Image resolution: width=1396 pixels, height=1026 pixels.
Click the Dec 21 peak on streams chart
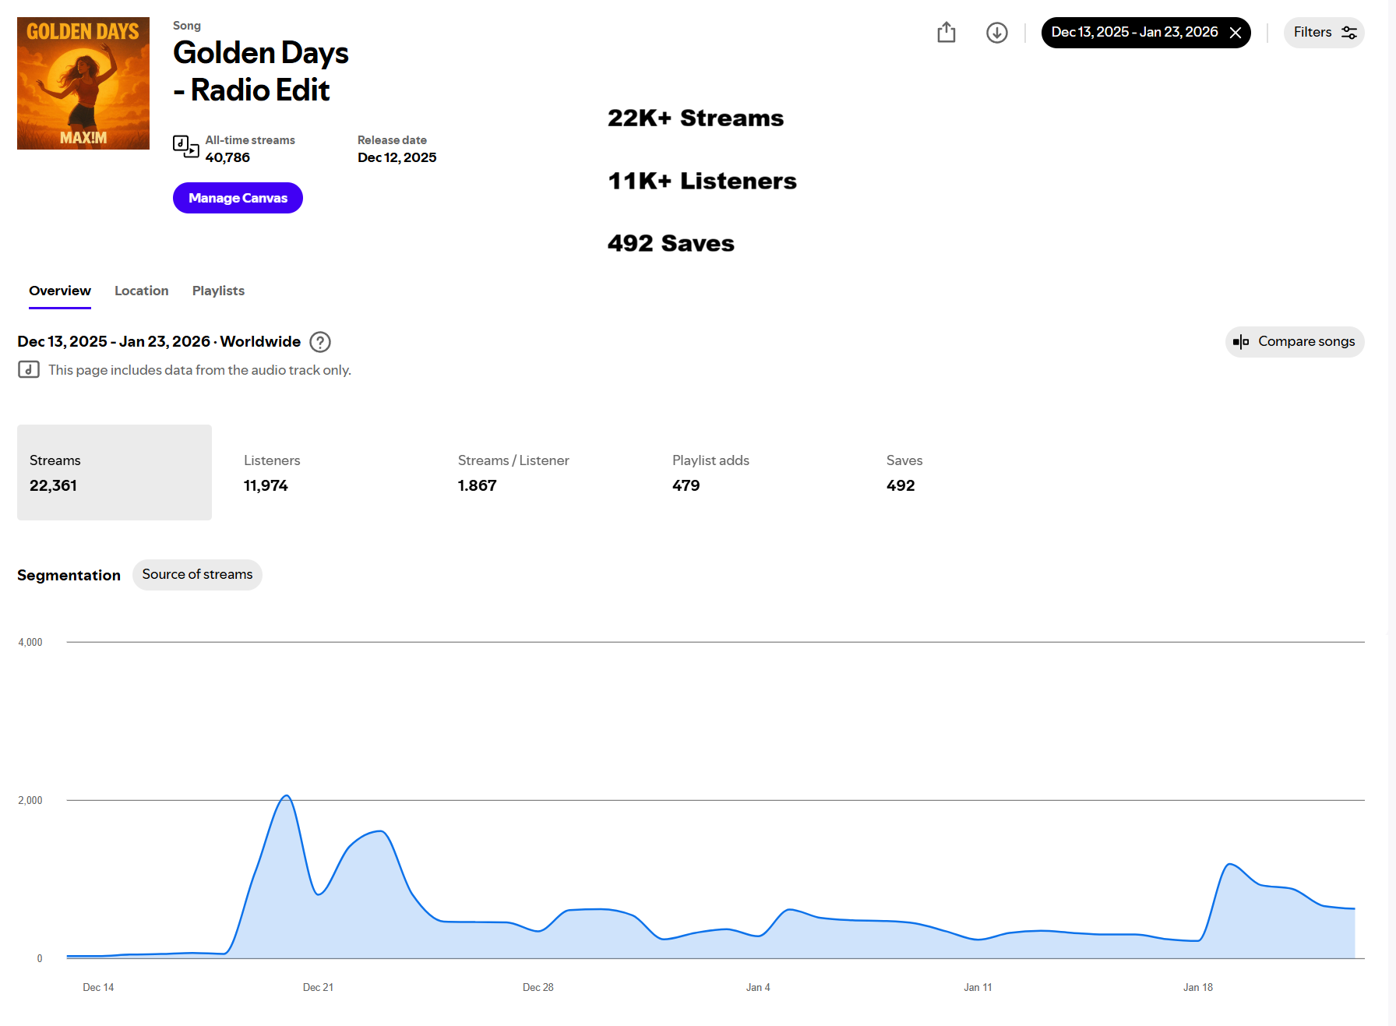point(287,795)
